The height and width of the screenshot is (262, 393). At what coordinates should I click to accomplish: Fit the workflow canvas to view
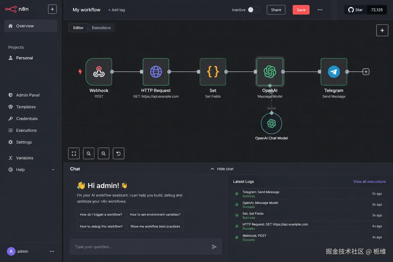[74, 154]
